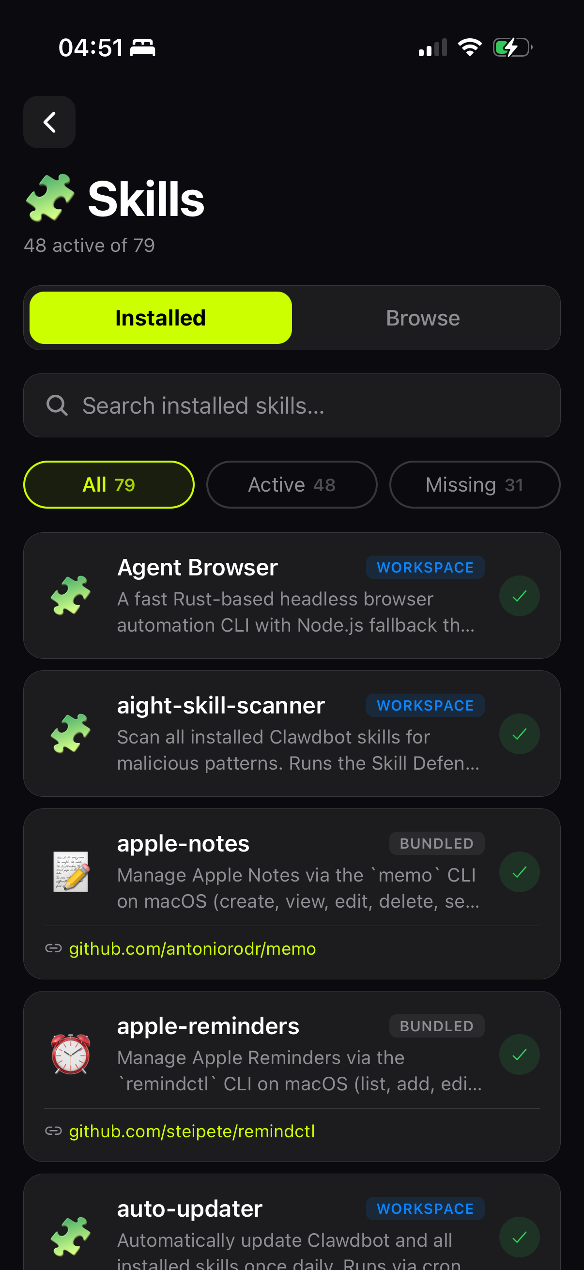Show Missing 31 skills filter
The height and width of the screenshot is (1270, 584).
(474, 485)
